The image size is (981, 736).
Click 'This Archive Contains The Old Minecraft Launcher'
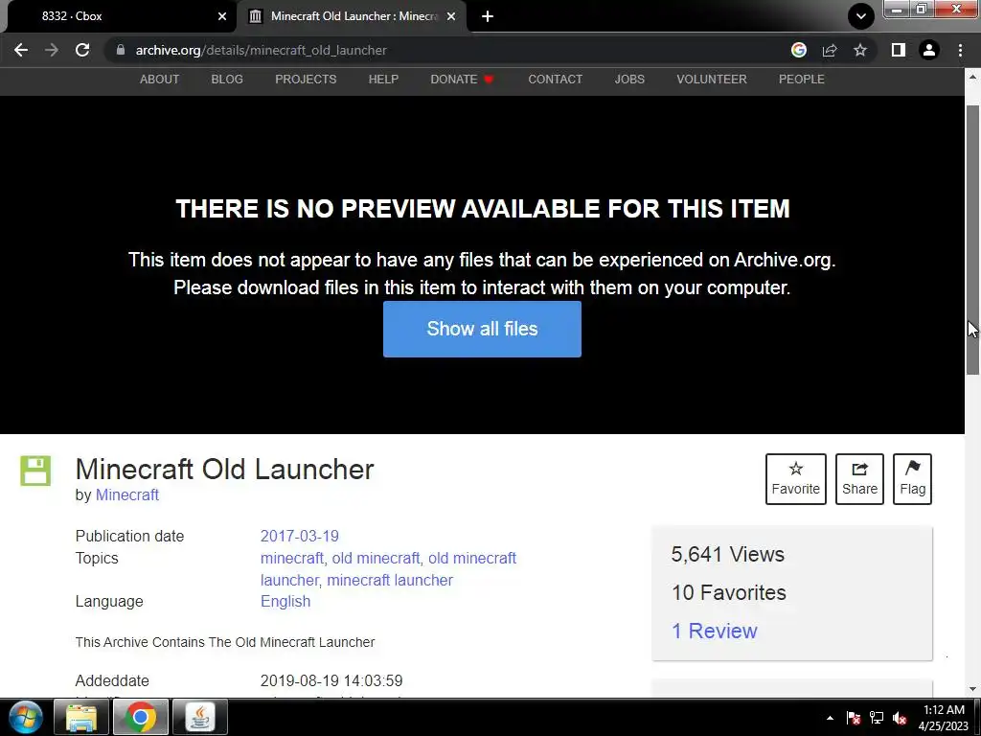(x=225, y=642)
